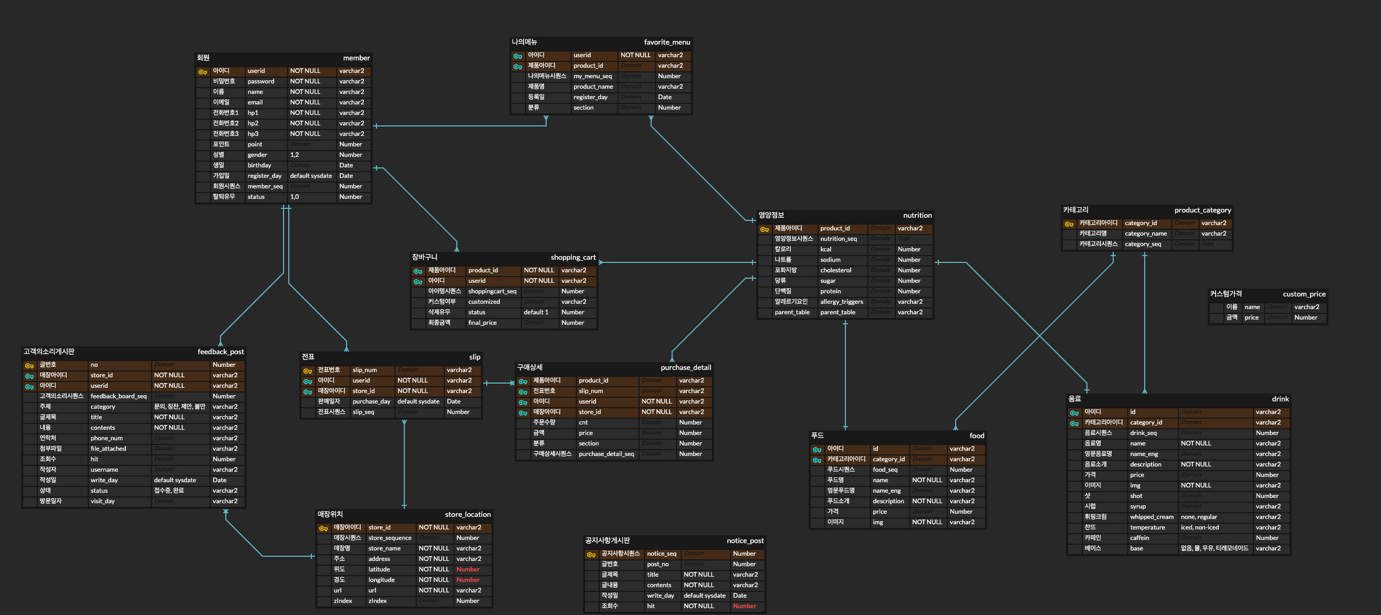Click the yellow key icon for nutrition product_id
This screenshot has width=1381, height=615.
[765, 229]
